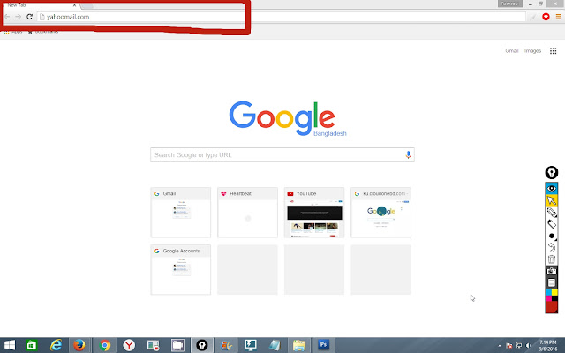The width and height of the screenshot is (565, 353).
Task: Open the lightbulb drawing app in taskbar
Action: 202,345
